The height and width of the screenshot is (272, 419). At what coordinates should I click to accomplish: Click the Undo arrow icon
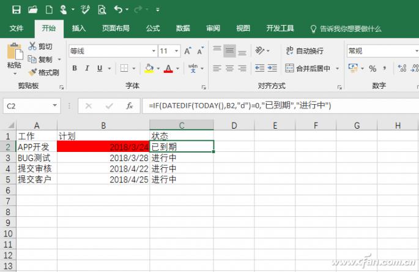pyautogui.click(x=118, y=10)
